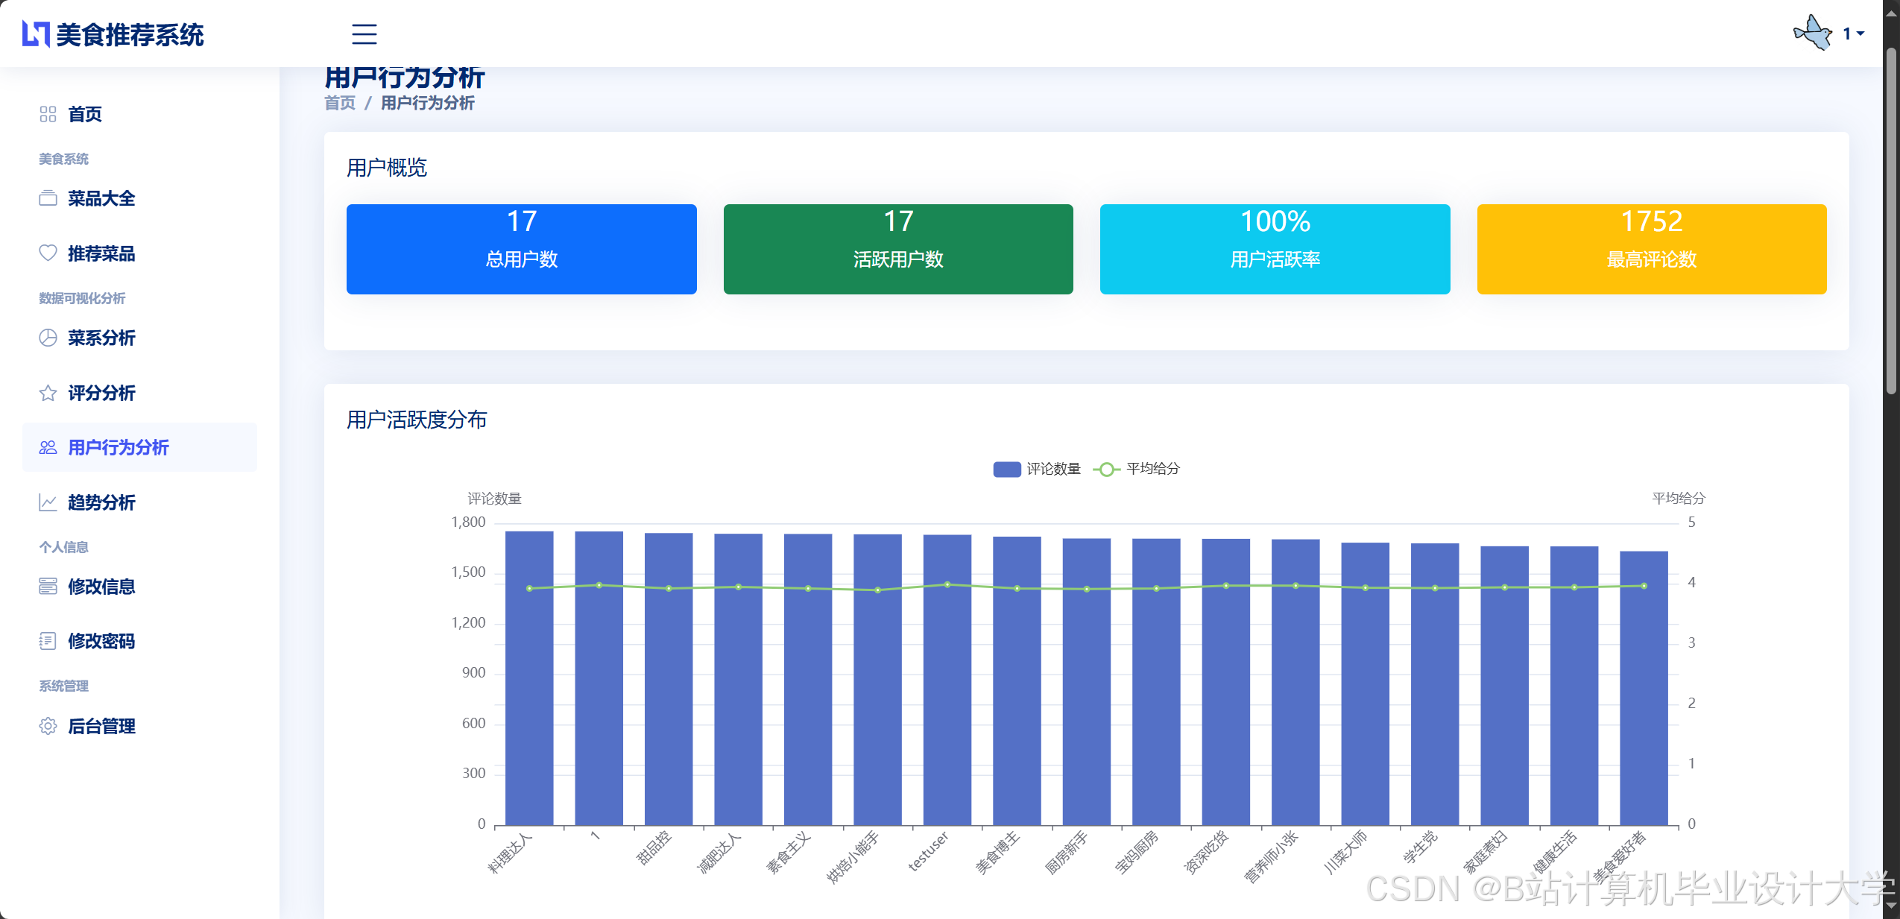
Task: Open the user dropdown arrow next to 1
Action: tap(1861, 34)
